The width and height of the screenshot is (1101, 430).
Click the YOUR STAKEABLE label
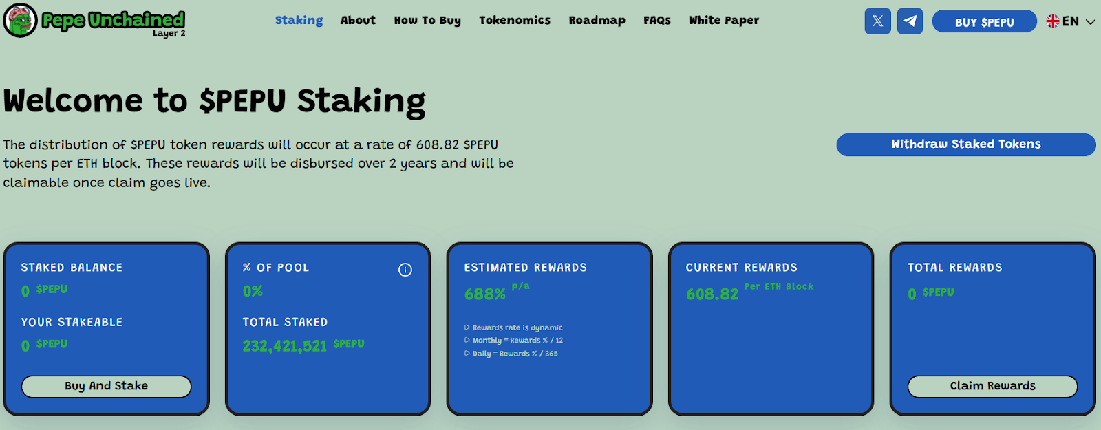pos(72,322)
